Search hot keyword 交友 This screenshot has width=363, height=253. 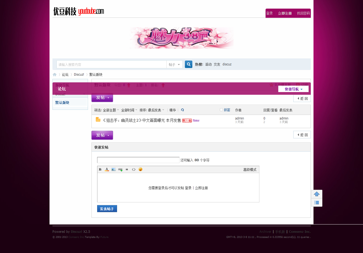217,64
